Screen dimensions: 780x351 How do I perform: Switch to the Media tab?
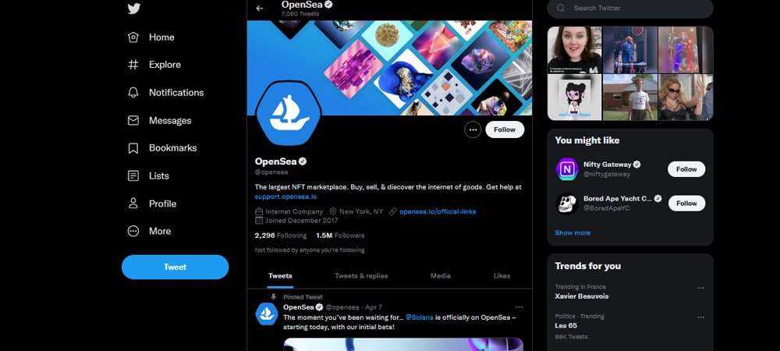click(x=440, y=276)
